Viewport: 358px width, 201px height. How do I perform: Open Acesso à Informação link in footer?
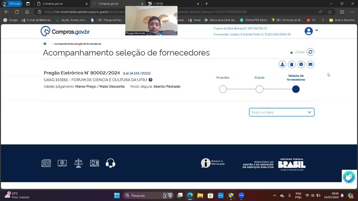click(x=213, y=163)
